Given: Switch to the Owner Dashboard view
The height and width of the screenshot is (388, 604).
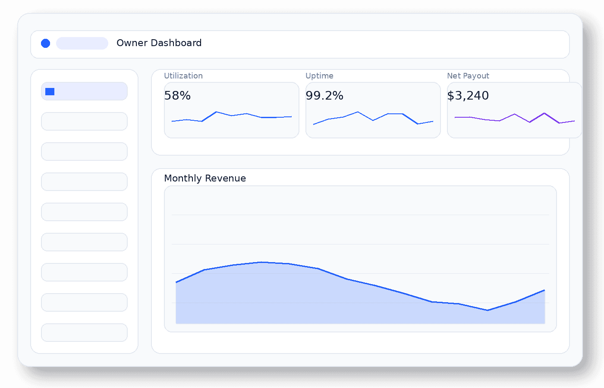Looking at the screenshot, I should pos(159,43).
